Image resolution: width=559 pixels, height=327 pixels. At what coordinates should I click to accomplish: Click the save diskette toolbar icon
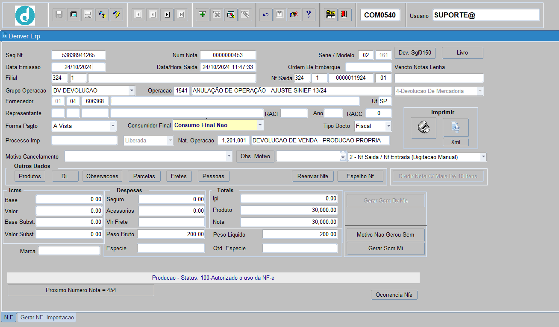pyautogui.click(x=59, y=14)
